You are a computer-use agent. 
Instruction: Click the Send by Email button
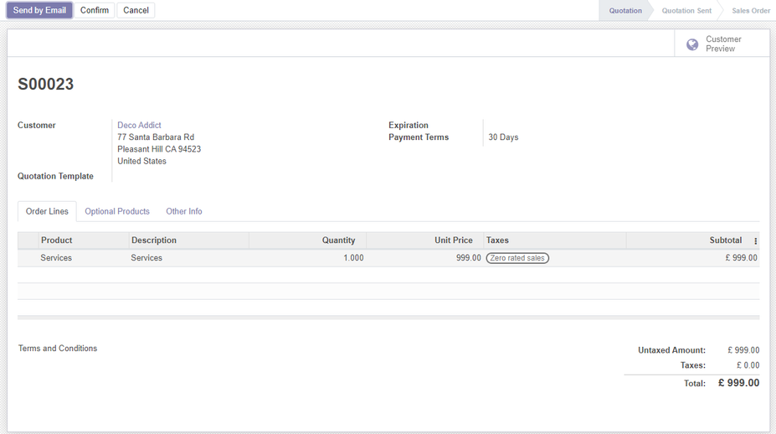point(39,10)
